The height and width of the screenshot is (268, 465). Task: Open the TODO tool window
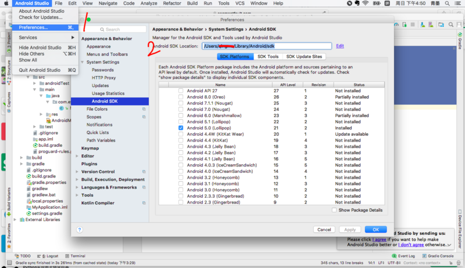[23, 256]
